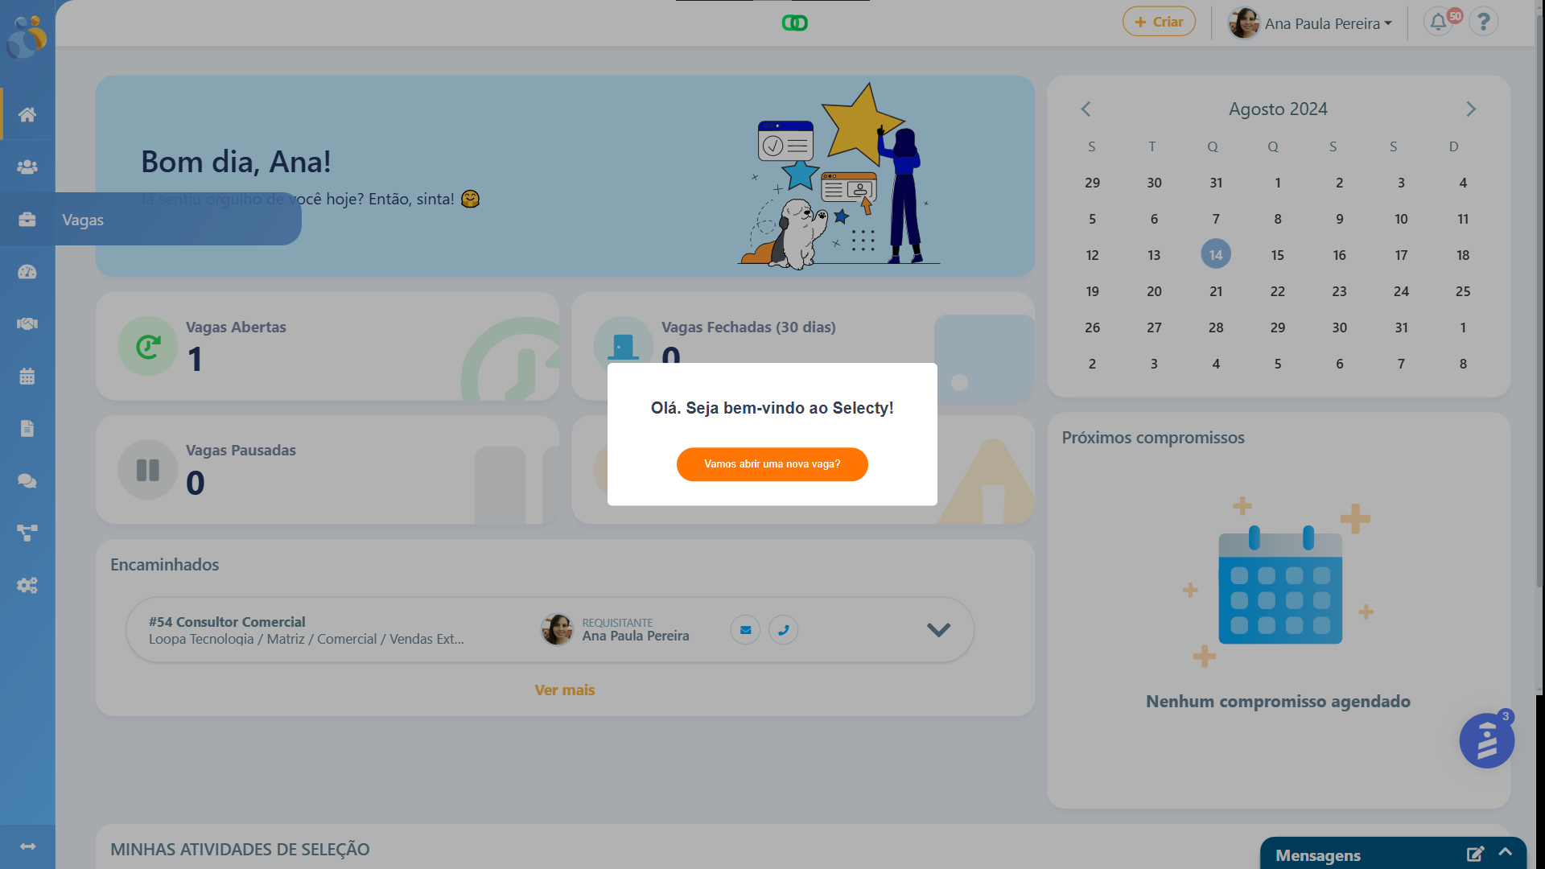The image size is (1545, 869).
Task: Click Vamos abrir uma nova vaga button
Action: [x=772, y=464]
